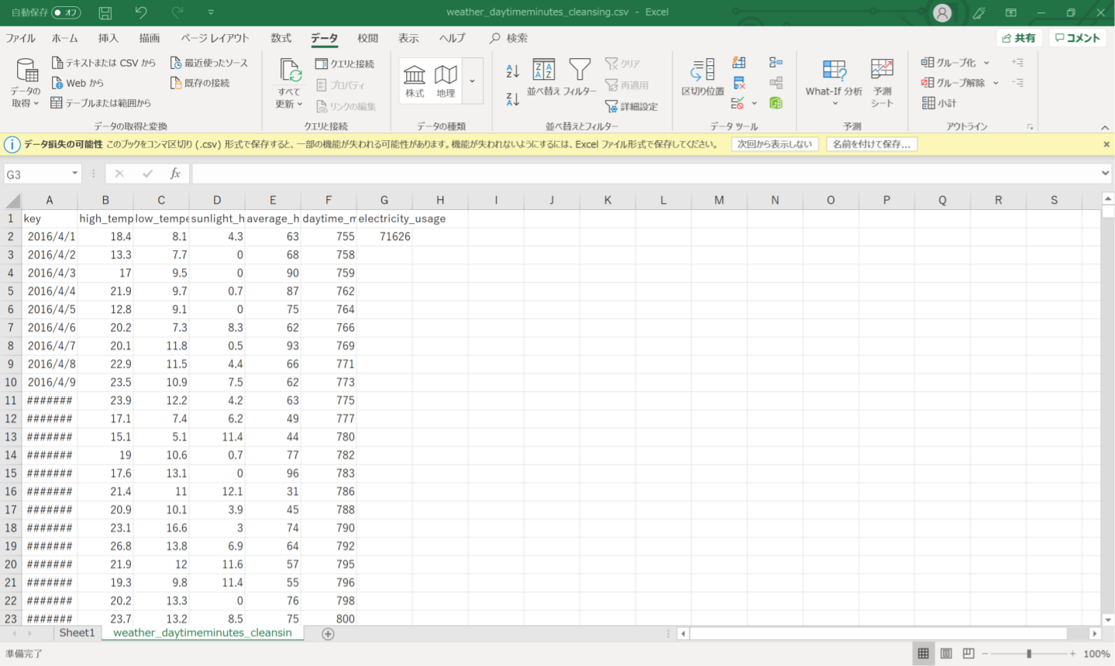Open the ファイル menu
This screenshot has width=1115, height=666.
(21, 38)
